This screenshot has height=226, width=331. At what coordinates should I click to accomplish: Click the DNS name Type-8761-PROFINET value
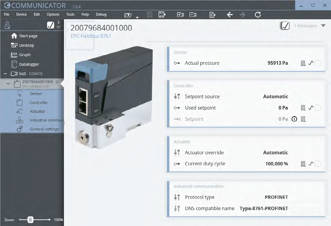click(x=264, y=208)
